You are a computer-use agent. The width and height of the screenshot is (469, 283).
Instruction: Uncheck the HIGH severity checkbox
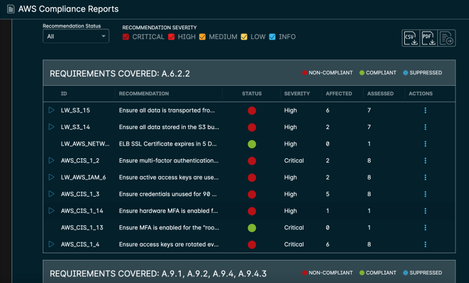171,37
